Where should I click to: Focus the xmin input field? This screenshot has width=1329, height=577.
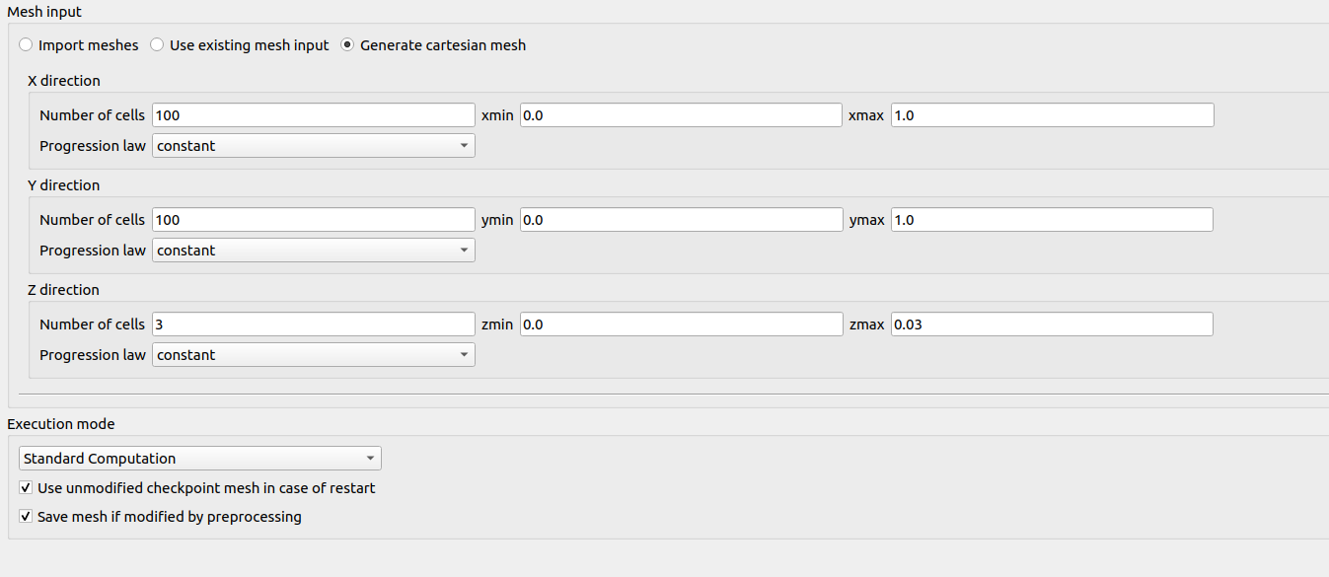(681, 115)
